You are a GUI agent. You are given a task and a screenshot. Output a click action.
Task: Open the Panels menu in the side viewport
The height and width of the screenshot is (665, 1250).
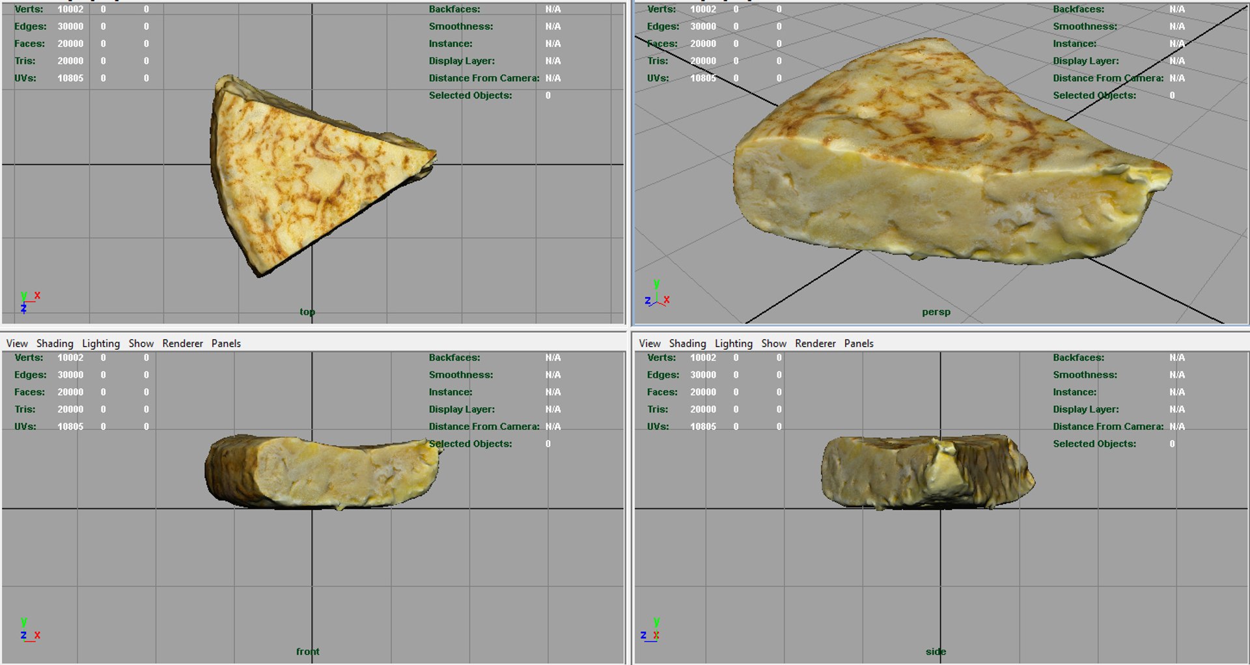(859, 343)
